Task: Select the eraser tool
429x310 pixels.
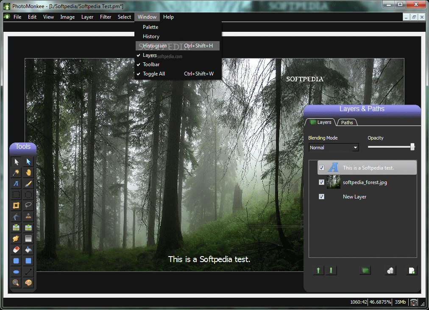Action: [x=16, y=249]
